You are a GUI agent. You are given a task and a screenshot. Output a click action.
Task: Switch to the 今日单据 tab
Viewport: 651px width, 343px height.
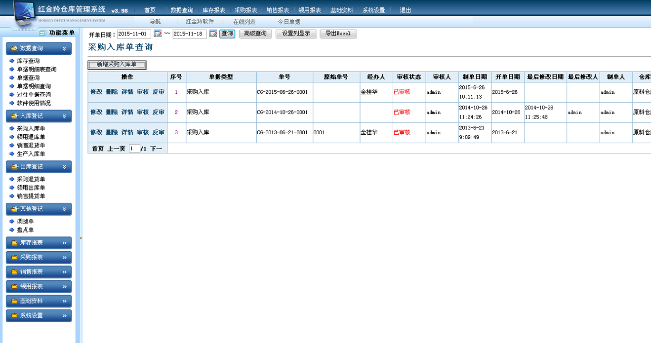click(289, 22)
